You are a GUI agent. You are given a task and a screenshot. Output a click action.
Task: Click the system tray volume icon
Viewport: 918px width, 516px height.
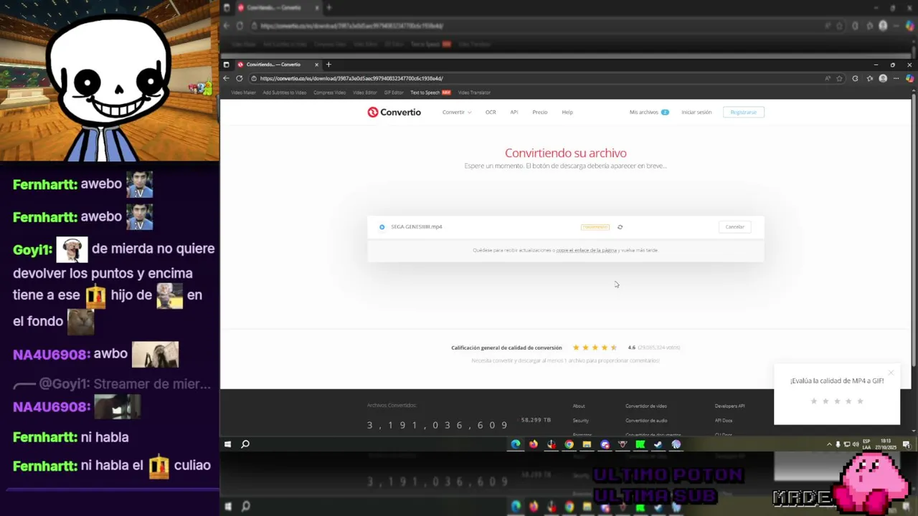(x=855, y=444)
